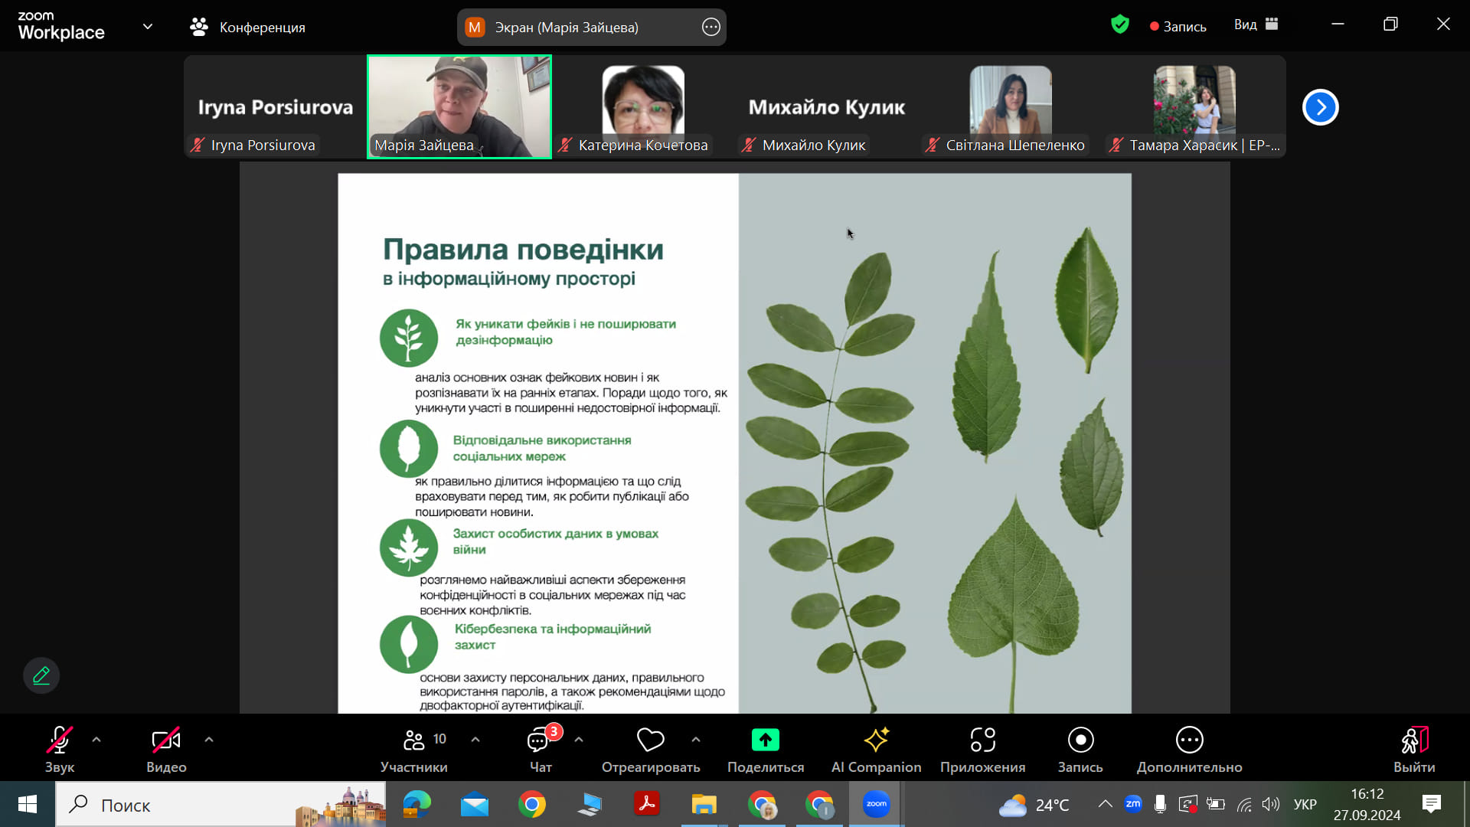Image resolution: width=1470 pixels, height=827 pixels.
Task: Open the Отреагировать reactions heart icon
Action: tap(650, 740)
